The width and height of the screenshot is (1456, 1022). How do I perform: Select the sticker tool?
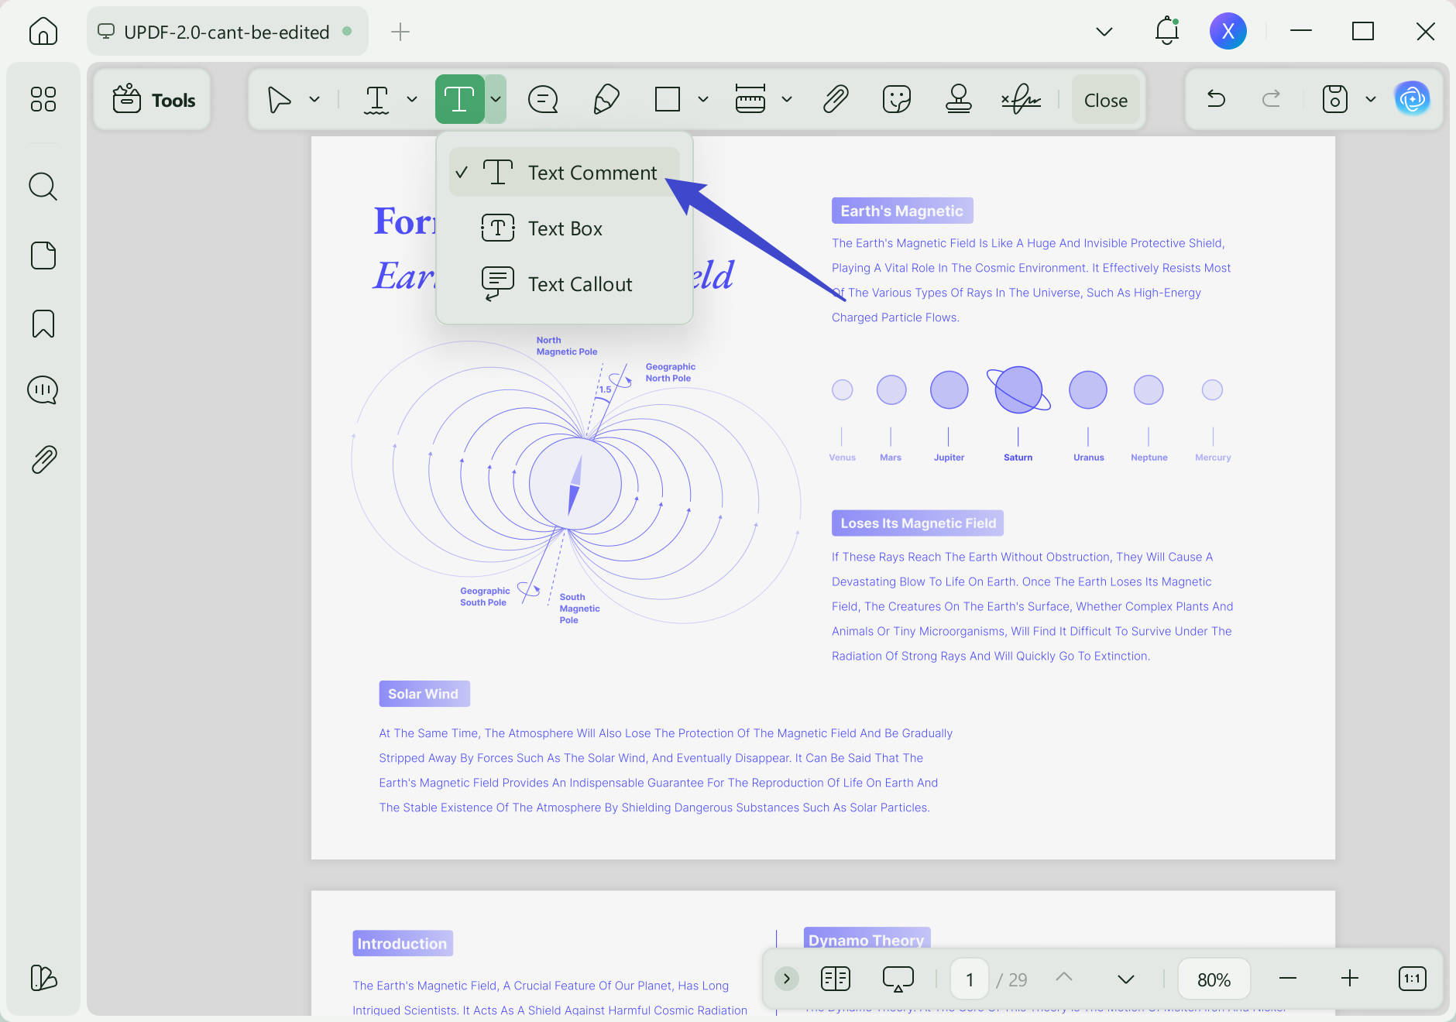pos(897,99)
